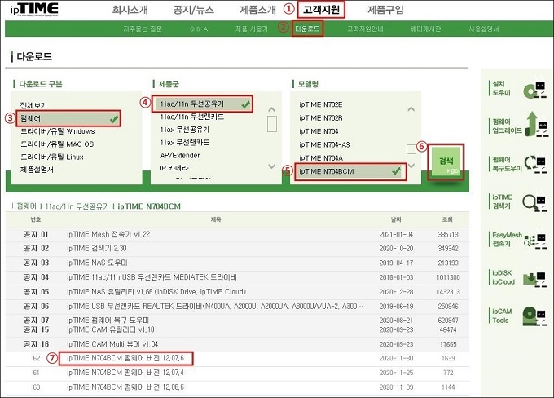Viewport: 554px width, 398px height.
Task: Click the 제목 column header
Action: tap(216, 219)
